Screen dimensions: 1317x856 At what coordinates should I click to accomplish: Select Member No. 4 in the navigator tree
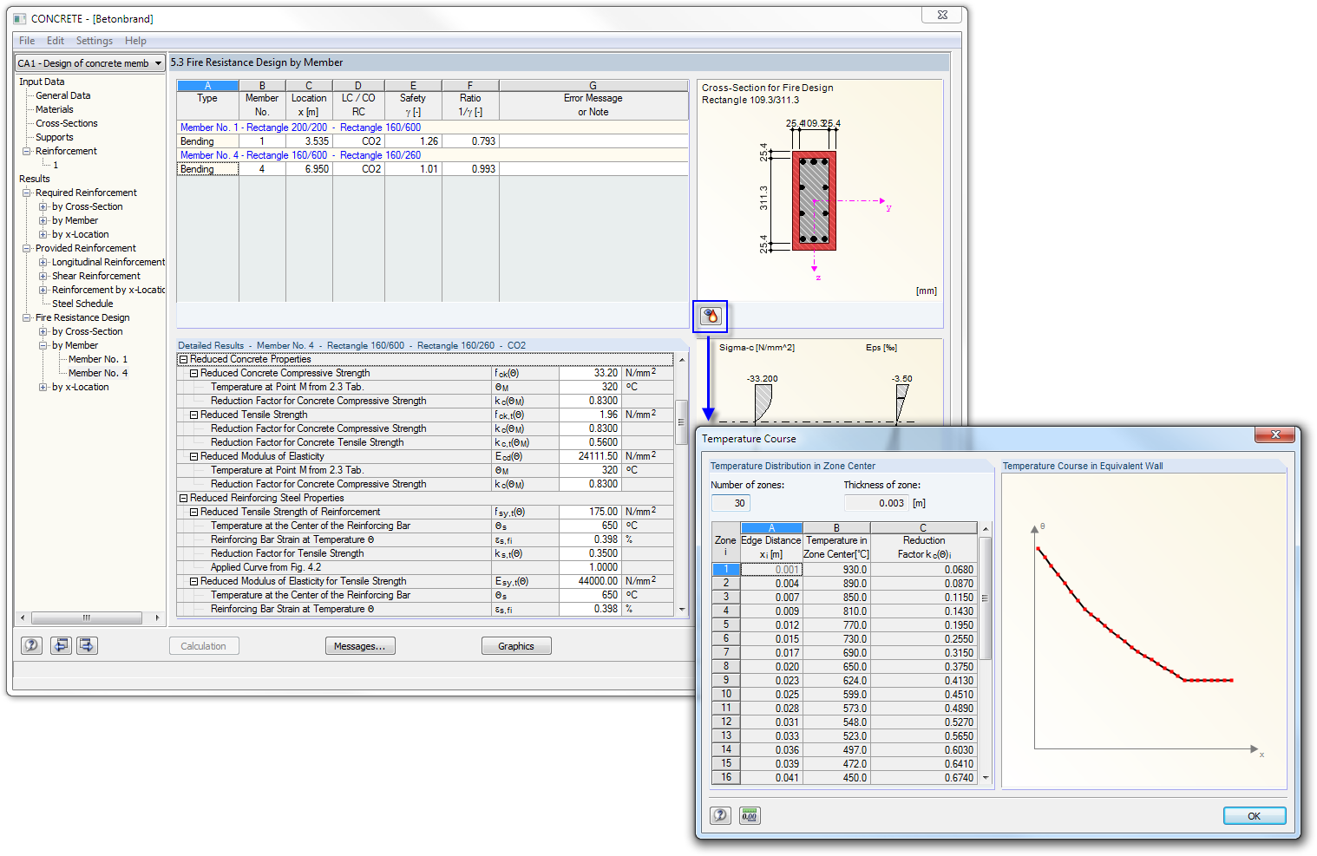point(97,373)
